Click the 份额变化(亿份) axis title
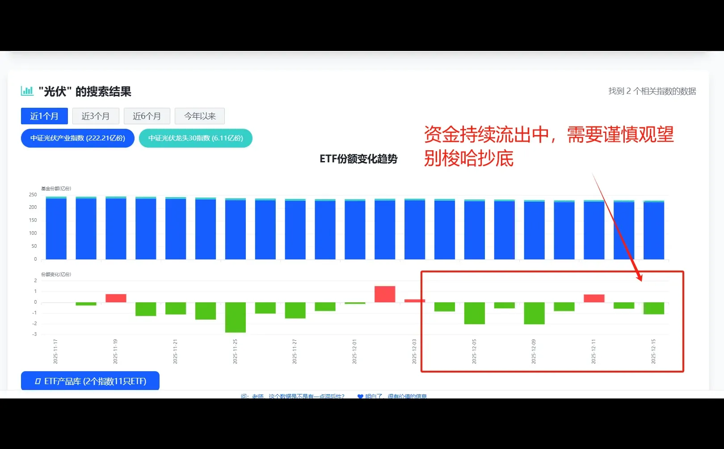 (56, 274)
